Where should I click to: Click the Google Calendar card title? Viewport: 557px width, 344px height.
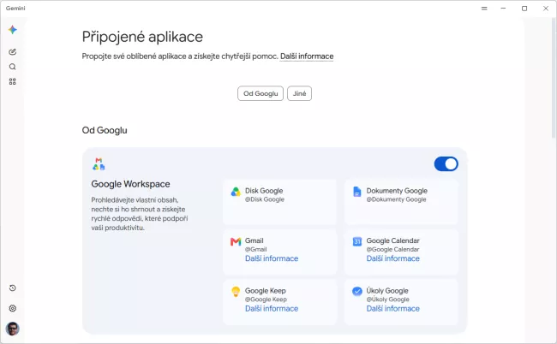[x=392, y=240]
